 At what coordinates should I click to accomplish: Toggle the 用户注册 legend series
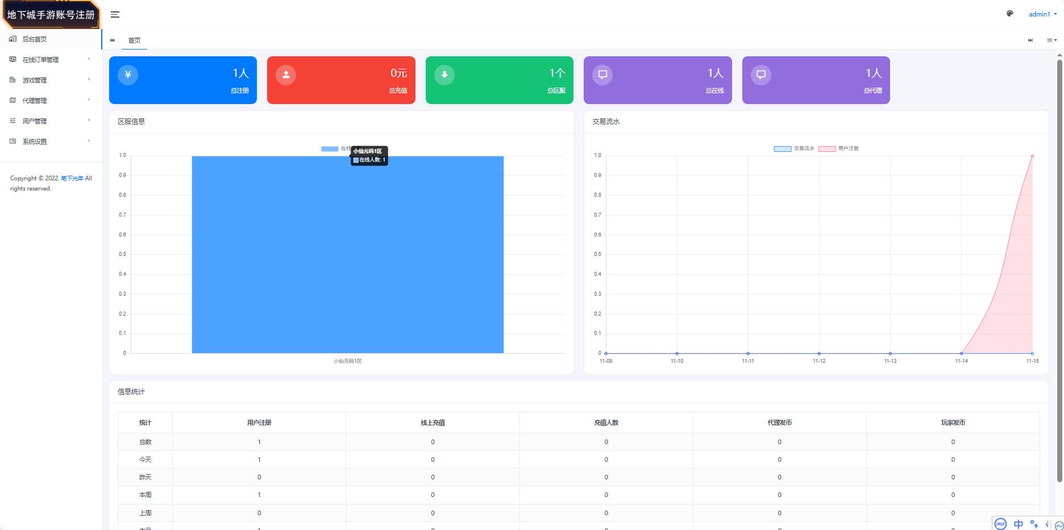click(838, 148)
